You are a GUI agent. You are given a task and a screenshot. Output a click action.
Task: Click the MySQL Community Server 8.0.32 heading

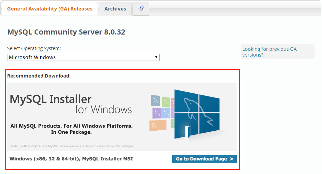[66, 32]
